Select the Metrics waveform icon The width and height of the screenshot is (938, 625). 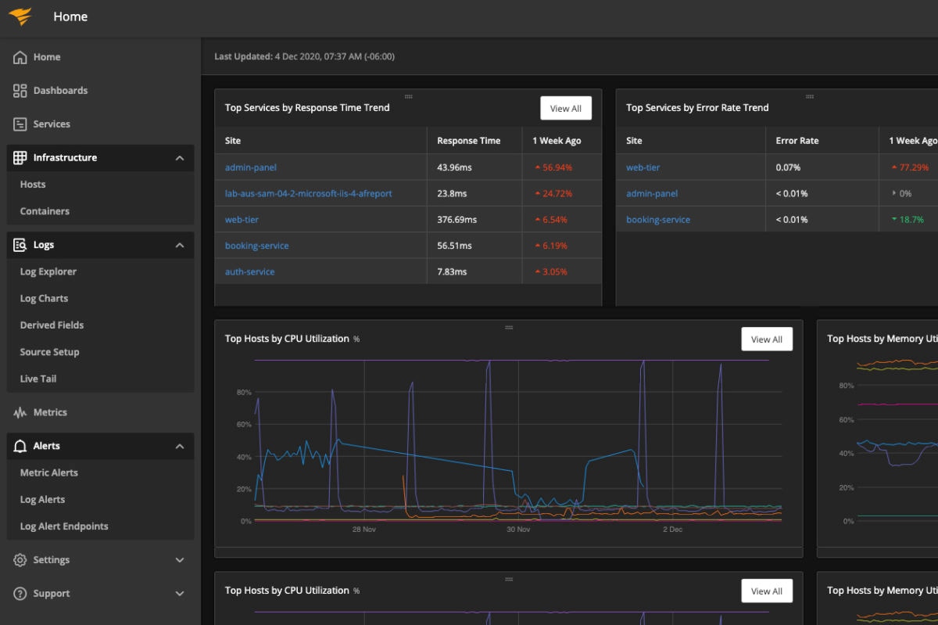19,411
